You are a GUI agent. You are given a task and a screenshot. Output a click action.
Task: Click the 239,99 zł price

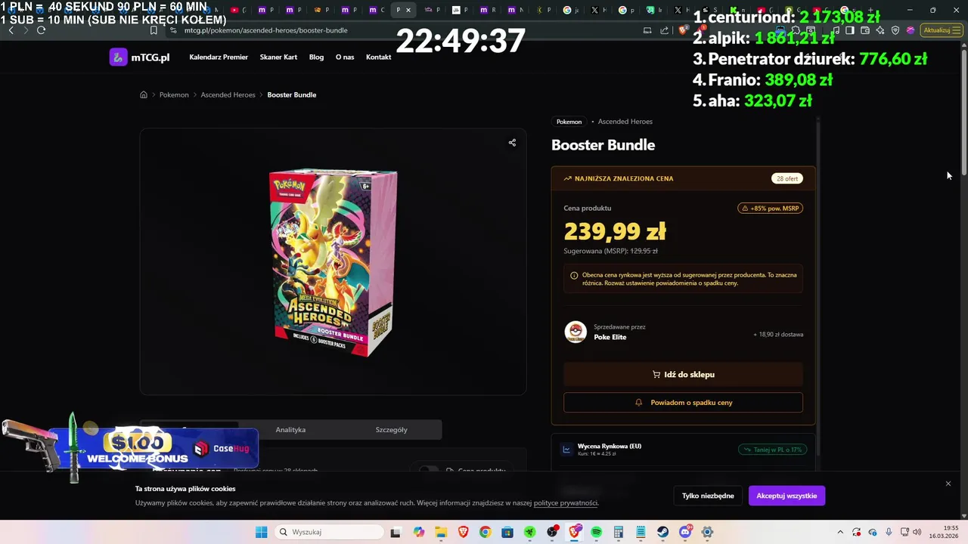(x=615, y=231)
